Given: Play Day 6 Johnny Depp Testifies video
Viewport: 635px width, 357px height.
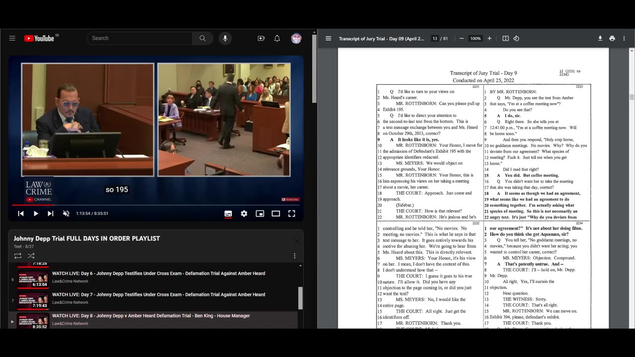Looking at the screenshot, I should (x=158, y=273).
